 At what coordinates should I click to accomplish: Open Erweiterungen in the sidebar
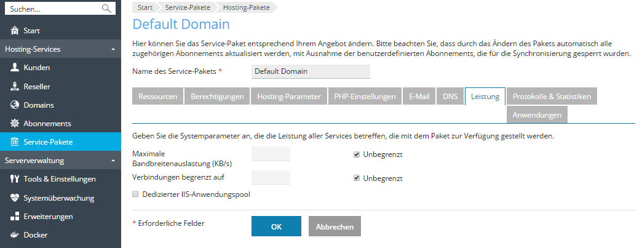tap(61, 216)
